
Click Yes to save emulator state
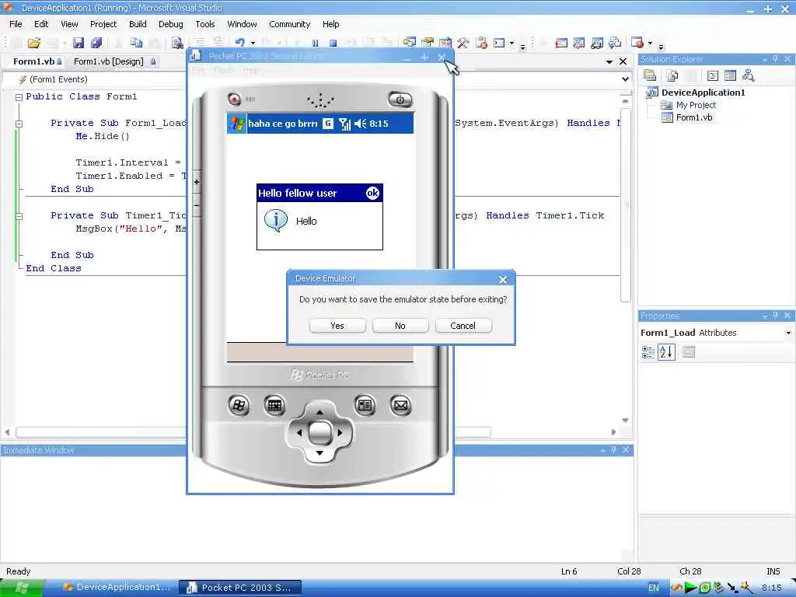coord(337,326)
